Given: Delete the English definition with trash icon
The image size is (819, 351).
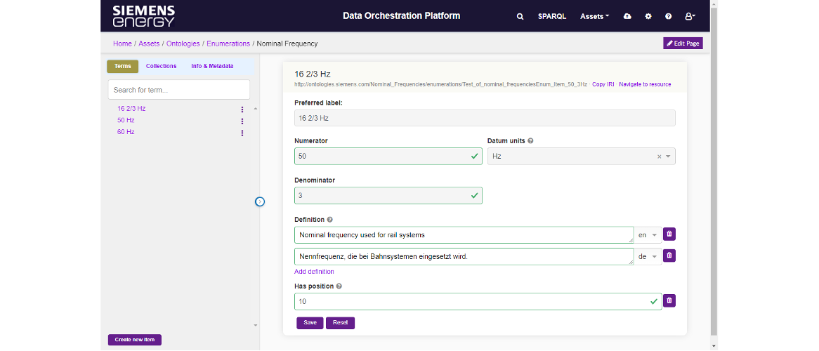Looking at the screenshot, I should pyautogui.click(x=669, y=234).
